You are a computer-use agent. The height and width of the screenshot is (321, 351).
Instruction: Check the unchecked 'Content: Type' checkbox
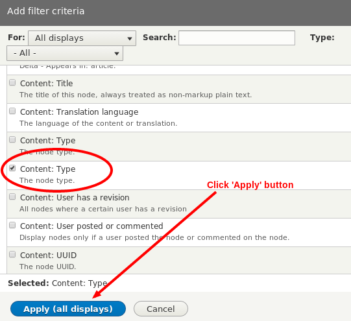click(12, 139)
